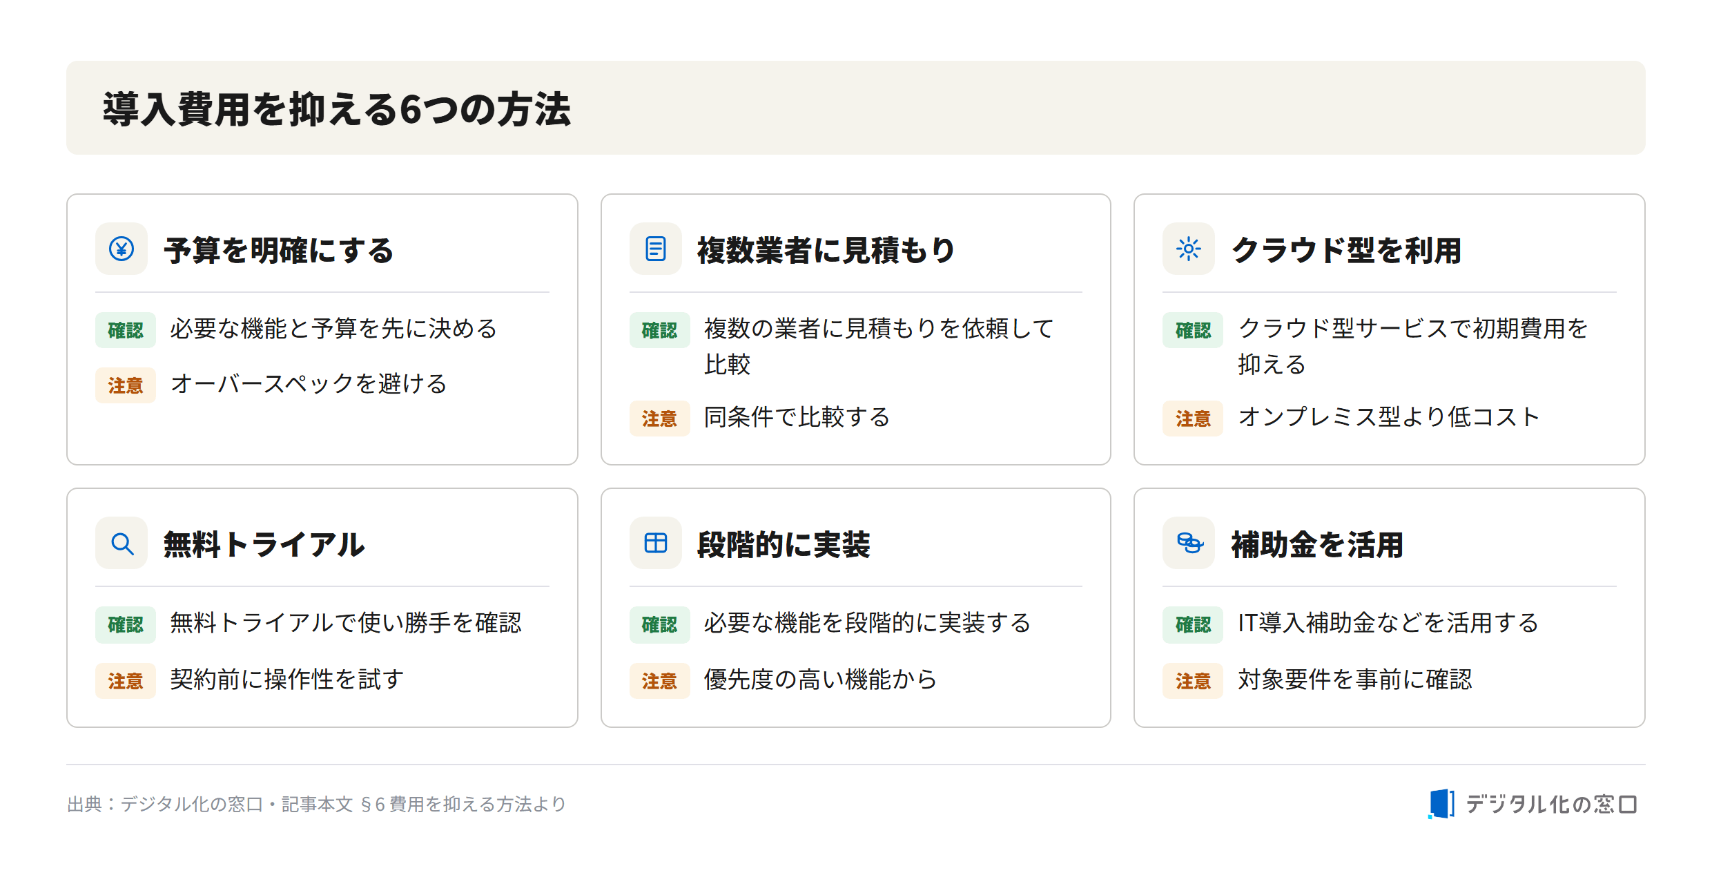Image resolution: width=1712 pixels, height=884 pixels.
Task: Click the source citation text in the footer
Action: tap(317, 804)
